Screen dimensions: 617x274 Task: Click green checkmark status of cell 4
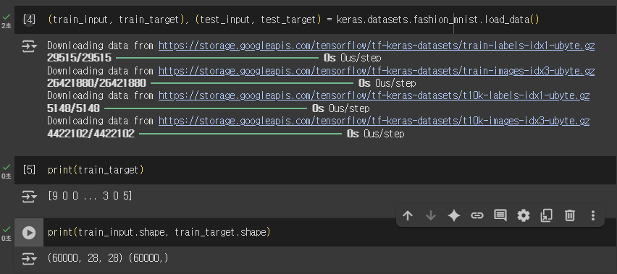pos(7,17)
